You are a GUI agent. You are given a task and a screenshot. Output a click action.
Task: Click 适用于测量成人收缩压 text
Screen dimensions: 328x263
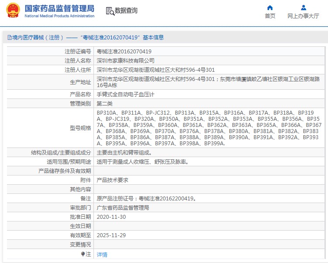click(143, 162)
